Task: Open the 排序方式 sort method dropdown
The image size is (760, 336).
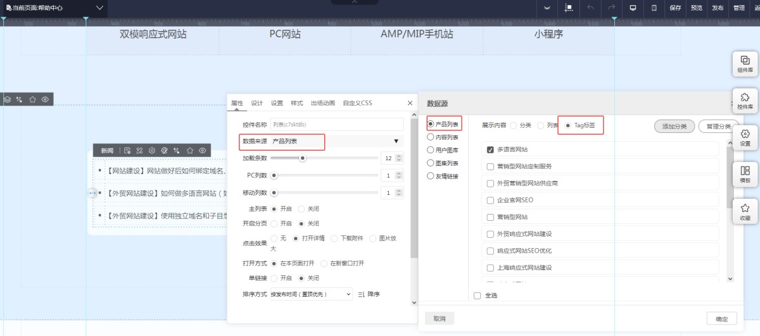Action: click(x=311, y=294)
